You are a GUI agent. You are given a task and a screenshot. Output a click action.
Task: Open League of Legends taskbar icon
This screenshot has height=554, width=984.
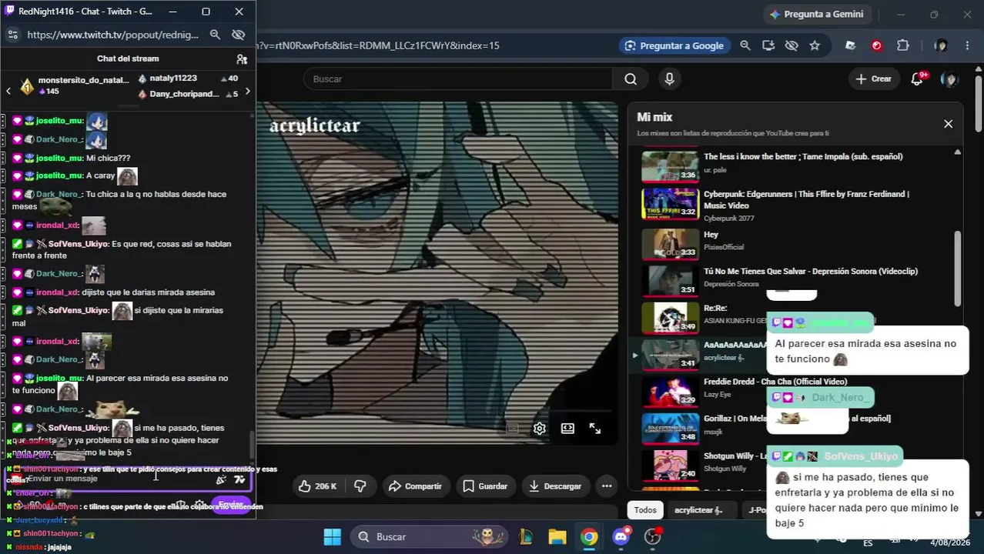[x=527, y=536]
